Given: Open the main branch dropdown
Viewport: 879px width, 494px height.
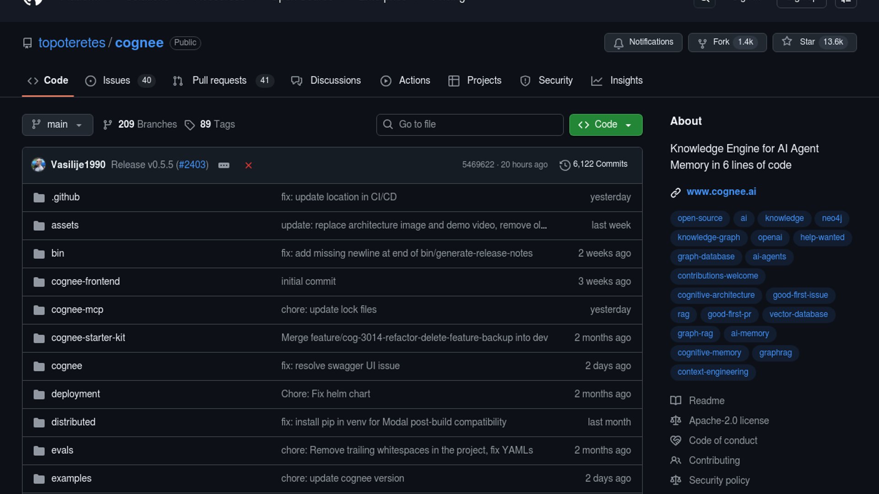Looking at the screenshot, I should pyautogui.click(x=57, y=124).
